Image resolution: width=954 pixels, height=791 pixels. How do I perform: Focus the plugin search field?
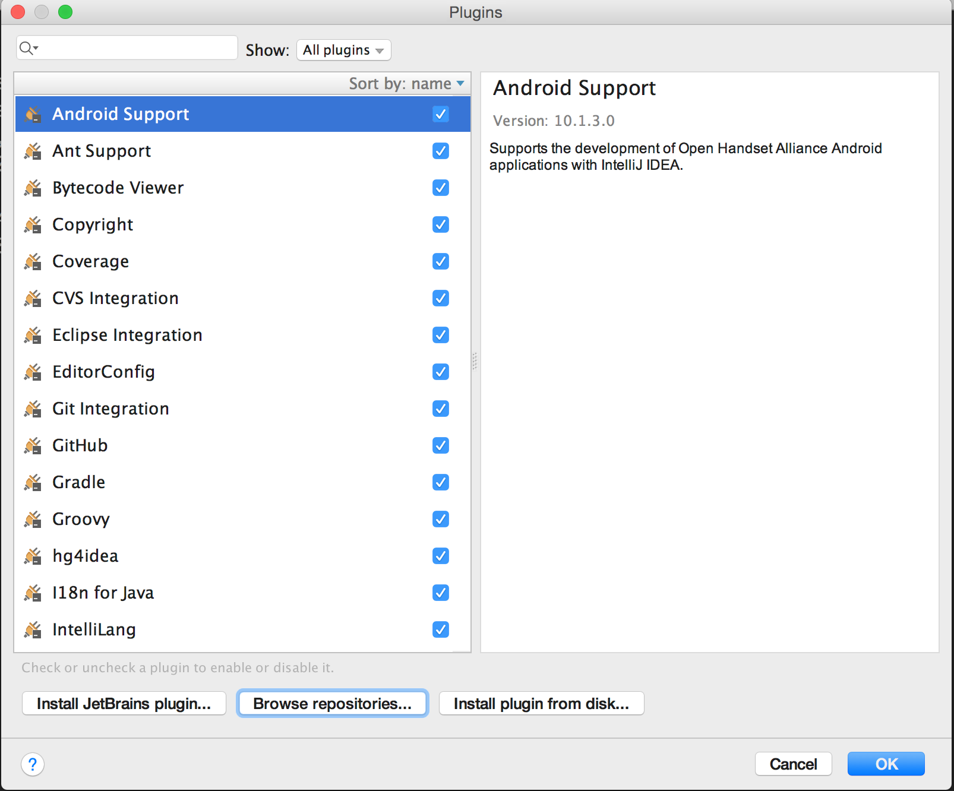click(x=127, y=48)
